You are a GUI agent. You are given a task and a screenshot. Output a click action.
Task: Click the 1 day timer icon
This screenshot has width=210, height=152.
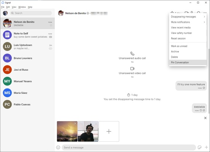[x=128, y=95]
